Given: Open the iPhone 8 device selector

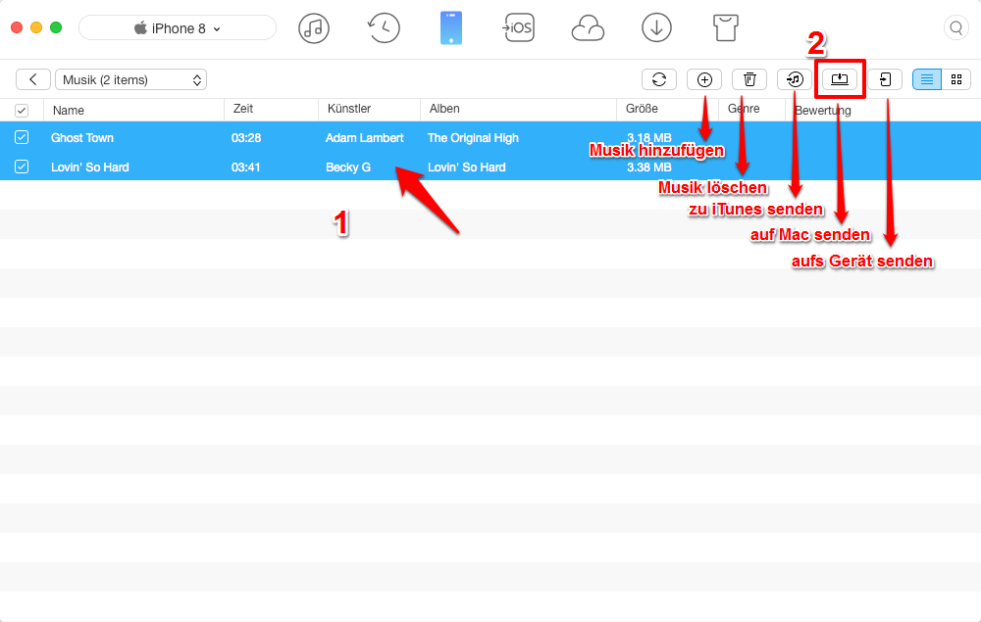Looking at the screenshot, I should click(178, 28).
